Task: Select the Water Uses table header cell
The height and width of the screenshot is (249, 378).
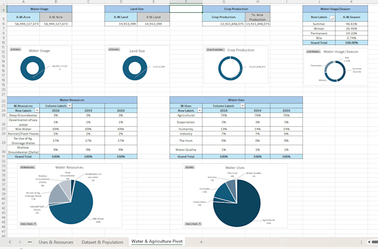Action: [x=236, y=100]
